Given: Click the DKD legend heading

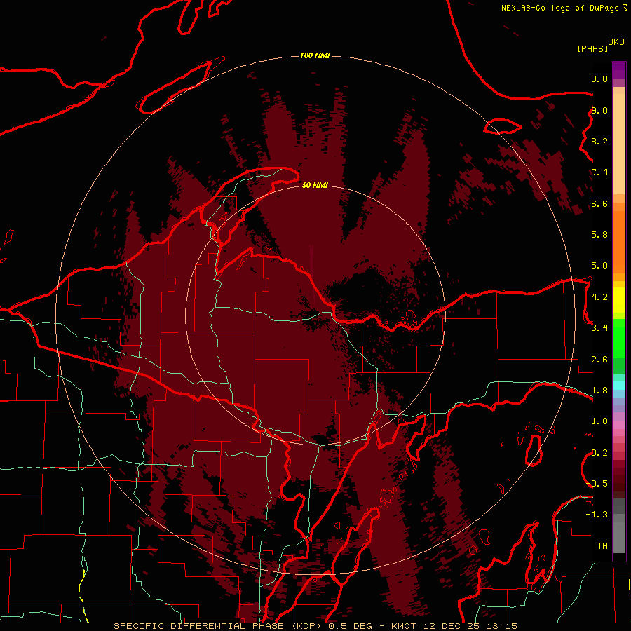Looking at the screenshot, I should click(616, 41).
